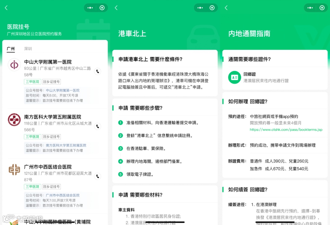Tap 118公里 address of 南方医科大学第五附属医院
Screen dimensions: 330x225
coord(58,127)
